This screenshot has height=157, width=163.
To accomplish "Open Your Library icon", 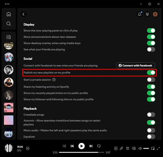I will click(x=9, y=37).
